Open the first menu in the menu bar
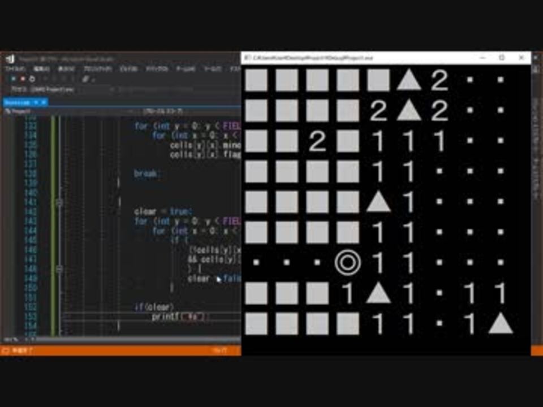The height and width of the screenshot is (407, 543). [16, 69]
